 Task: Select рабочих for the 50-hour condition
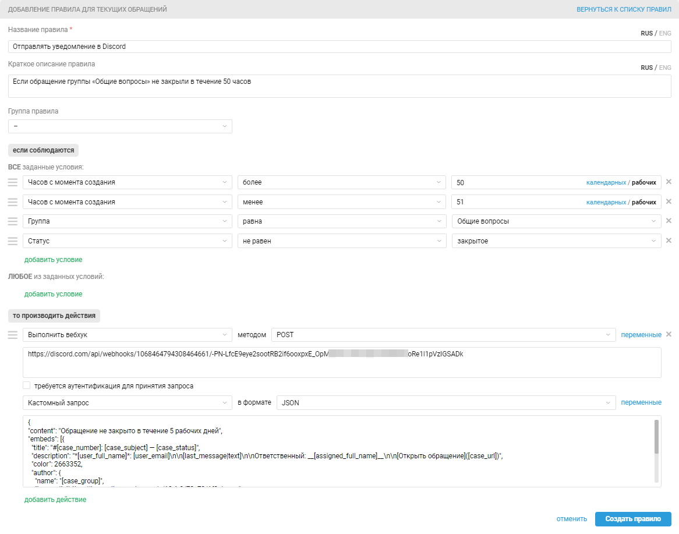pyautogui.click(x=643, y=182)
